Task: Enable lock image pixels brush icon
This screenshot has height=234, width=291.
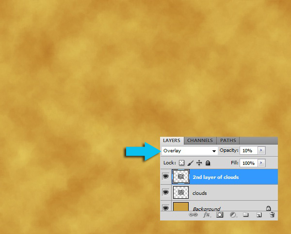Action: (x=190, y=163)
